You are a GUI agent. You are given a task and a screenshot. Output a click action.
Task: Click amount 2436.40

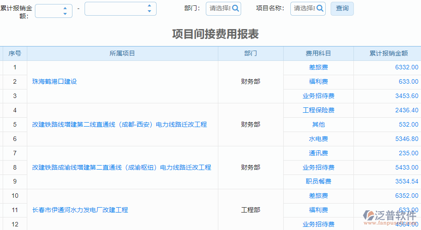(407, 110)
